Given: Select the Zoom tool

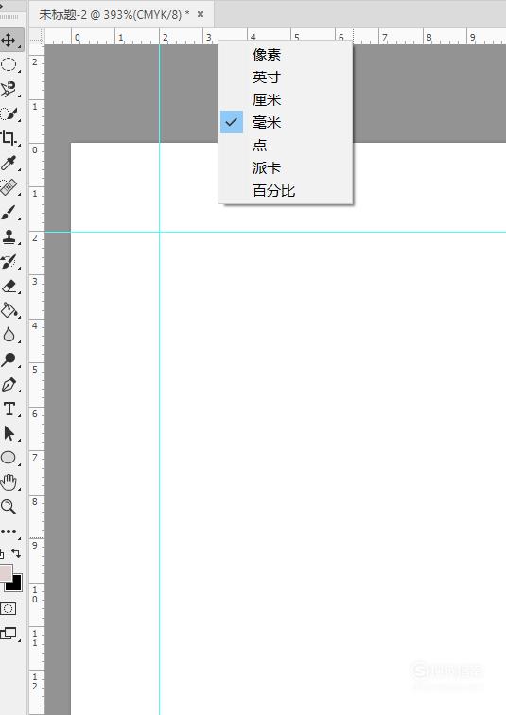Looking at the screenshot, I should (x=9, y=507).
